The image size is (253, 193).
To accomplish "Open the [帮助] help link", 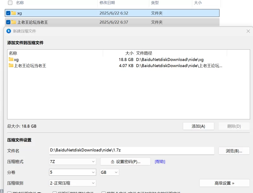I will (160, 162).
